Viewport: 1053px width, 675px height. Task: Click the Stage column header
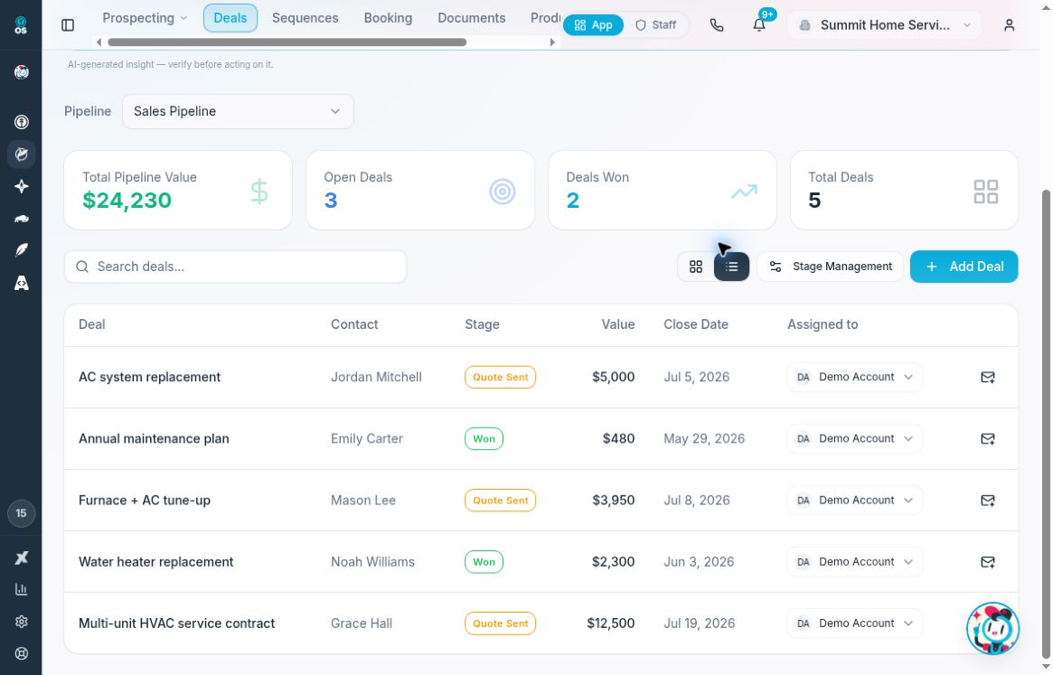click(482, 324)
